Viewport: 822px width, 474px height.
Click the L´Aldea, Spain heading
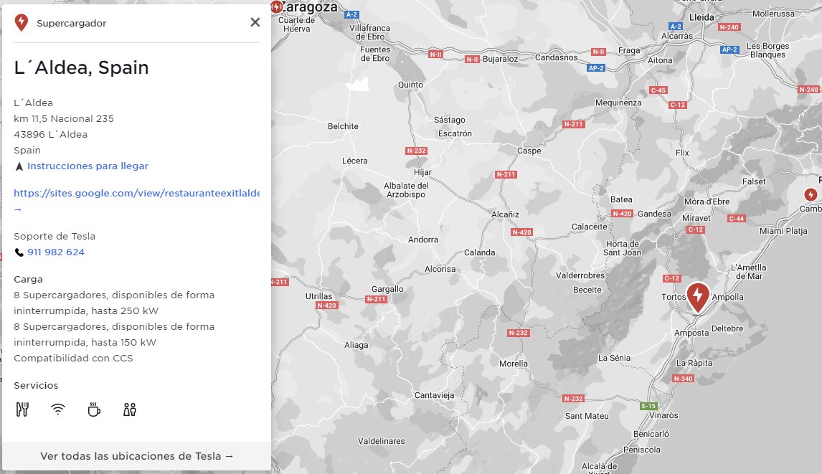(81, 67)
